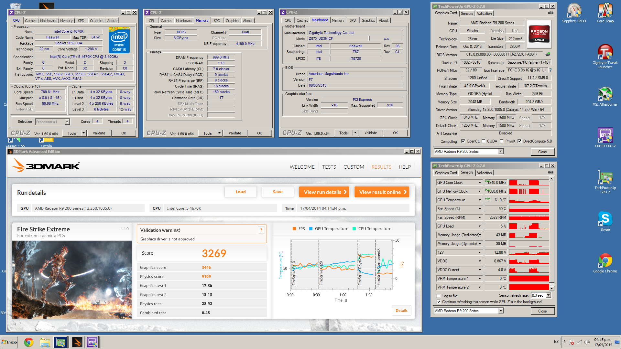Click Chrome icon in taskbar
The height and width of the screenshot is (349, 621).
pyautogui.click(x=29, y=342)
